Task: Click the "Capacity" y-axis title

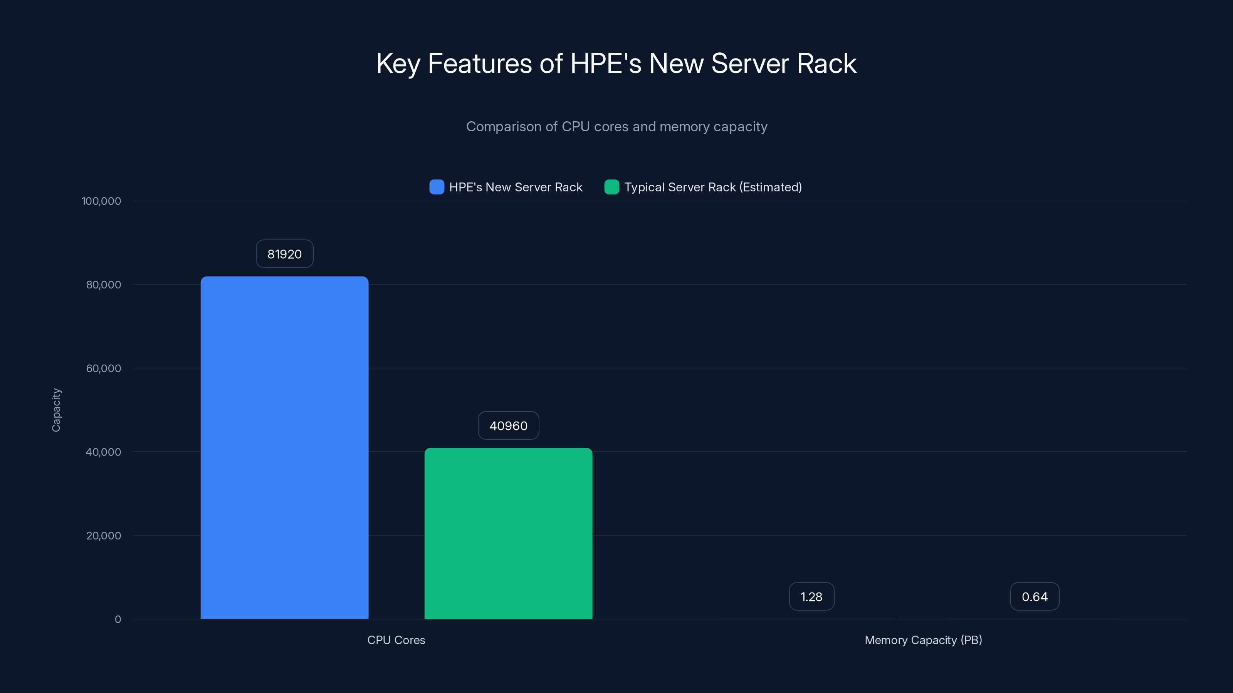Action: pos(56,410)
